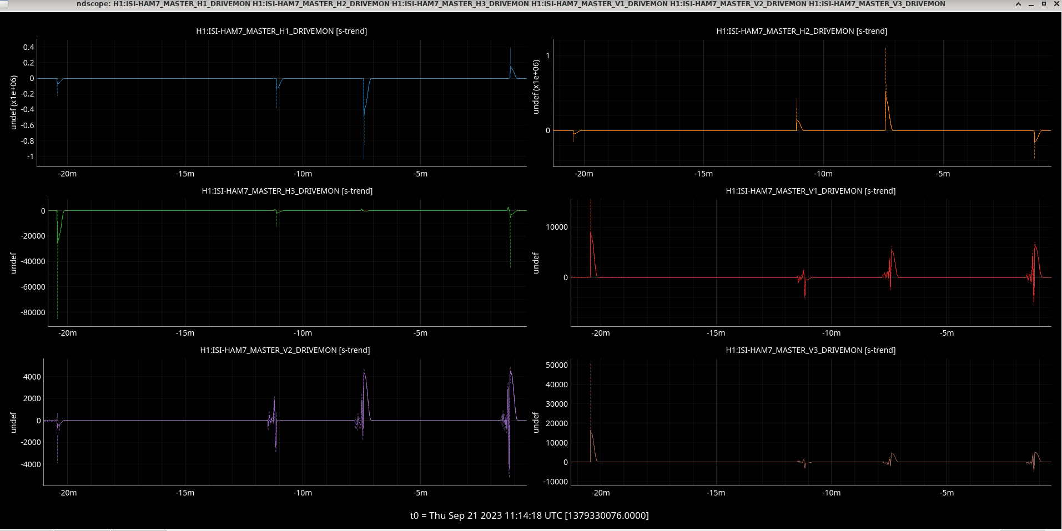Click the -0.8 value on H1 plot y-axis
The image size is (1062, 531).
[x=27, y=141]
